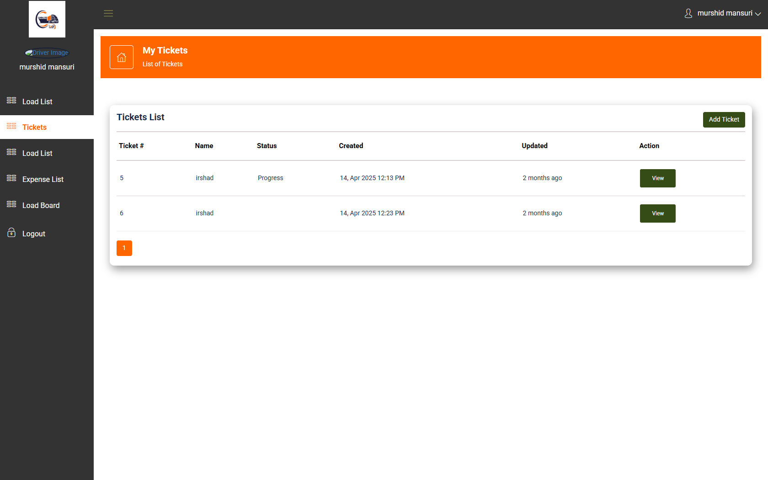Click the created date 14, Apr 2025 12:13 PM

coord(372,178)
